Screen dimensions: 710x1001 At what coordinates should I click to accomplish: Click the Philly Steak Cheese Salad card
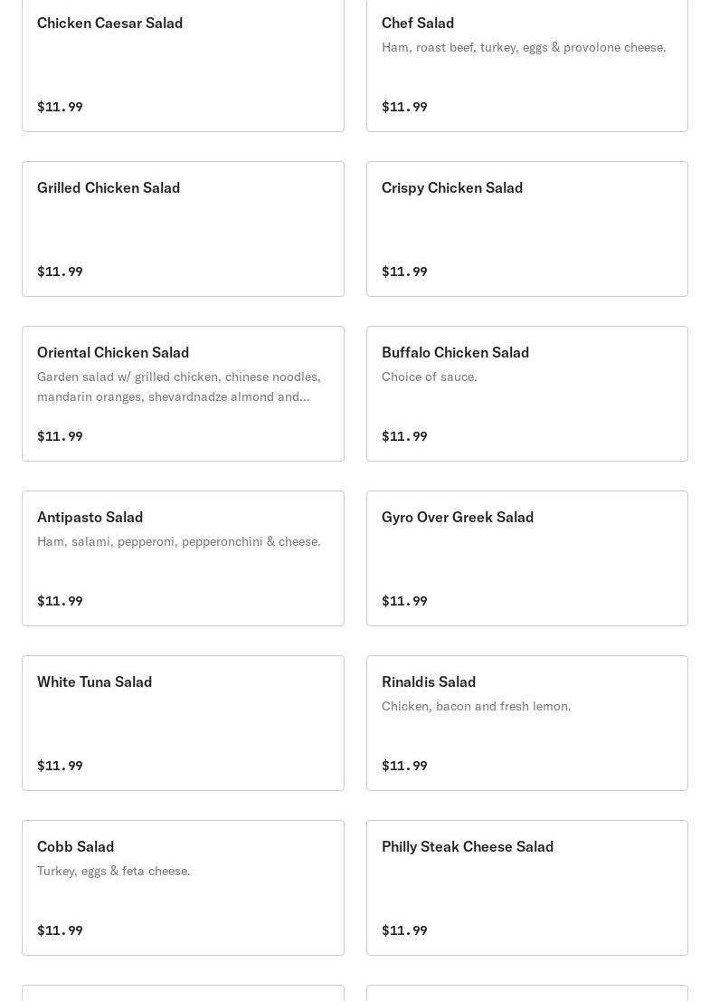(468, 847)
